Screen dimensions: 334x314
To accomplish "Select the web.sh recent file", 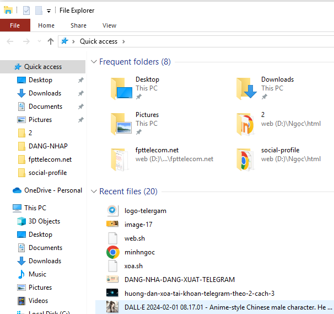I will pos(134,238).
